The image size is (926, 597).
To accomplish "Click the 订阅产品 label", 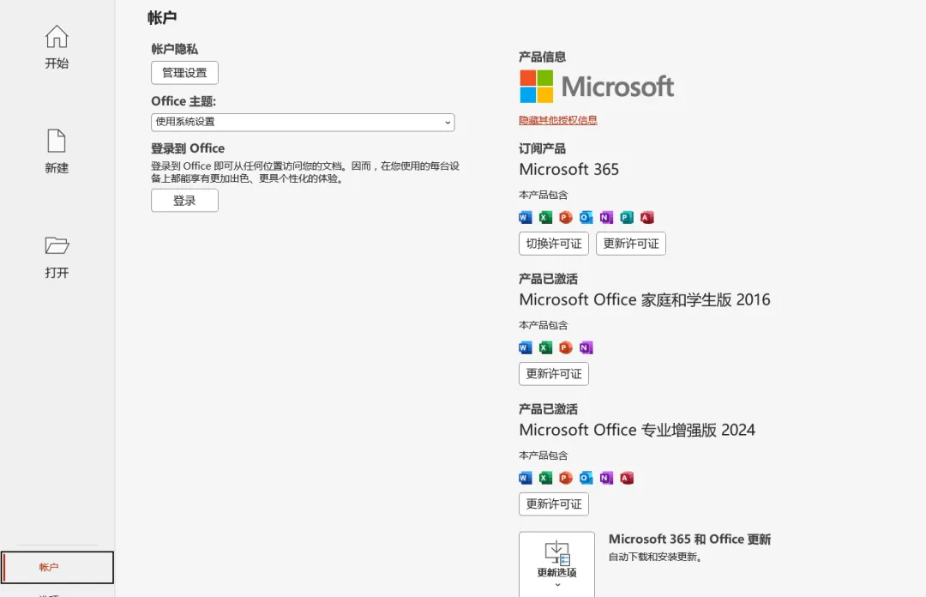I will pyautogui.click(x=542, y=148).
